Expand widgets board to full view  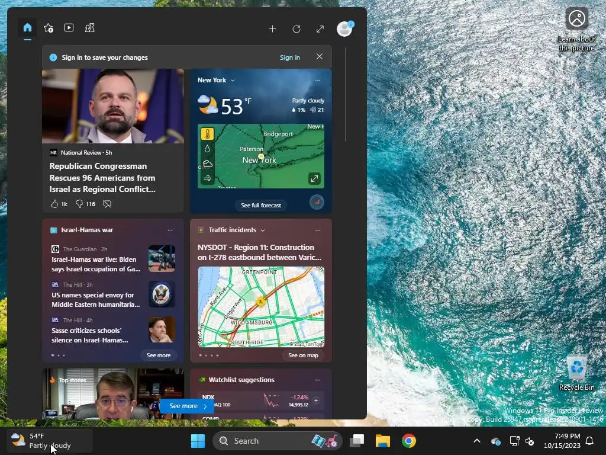pos(320,29)
